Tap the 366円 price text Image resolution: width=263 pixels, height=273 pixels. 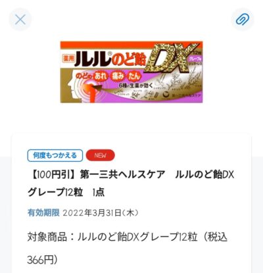click(x=42, y=260)
